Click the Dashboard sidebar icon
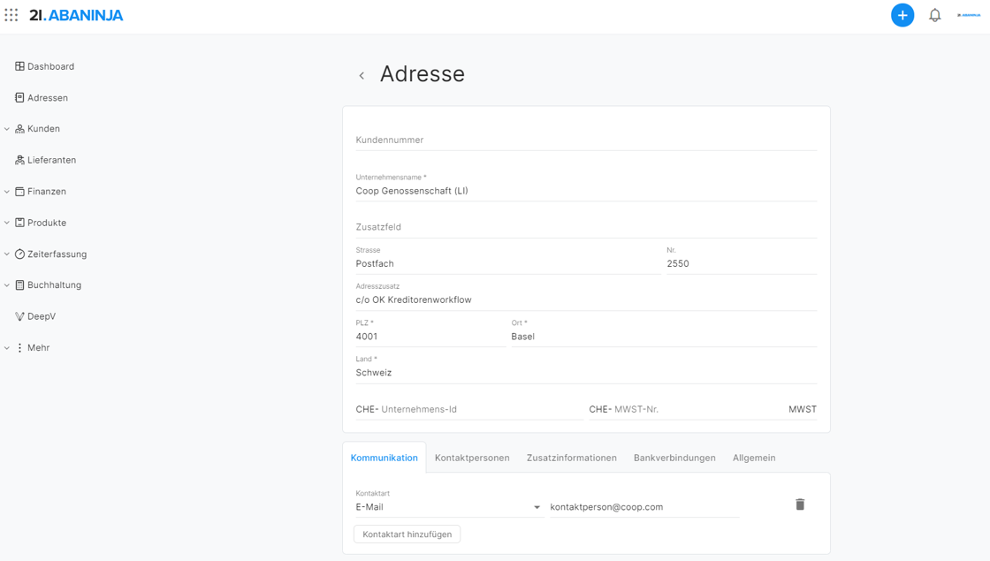The width and height of the screenshot is (990, 561). (19, 66)
